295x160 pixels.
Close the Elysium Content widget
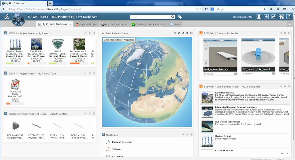pos(94,113)
